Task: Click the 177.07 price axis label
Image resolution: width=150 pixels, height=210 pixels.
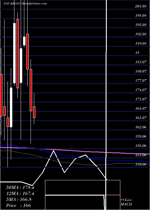Action: tap(140, 81)
